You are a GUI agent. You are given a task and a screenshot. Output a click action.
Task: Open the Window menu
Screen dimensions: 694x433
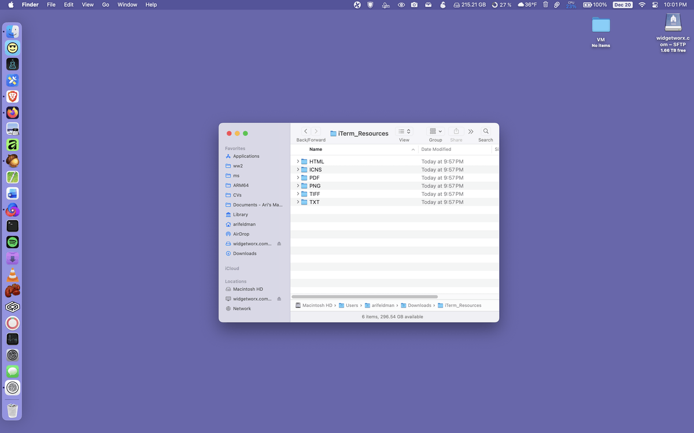coord(127,5)
